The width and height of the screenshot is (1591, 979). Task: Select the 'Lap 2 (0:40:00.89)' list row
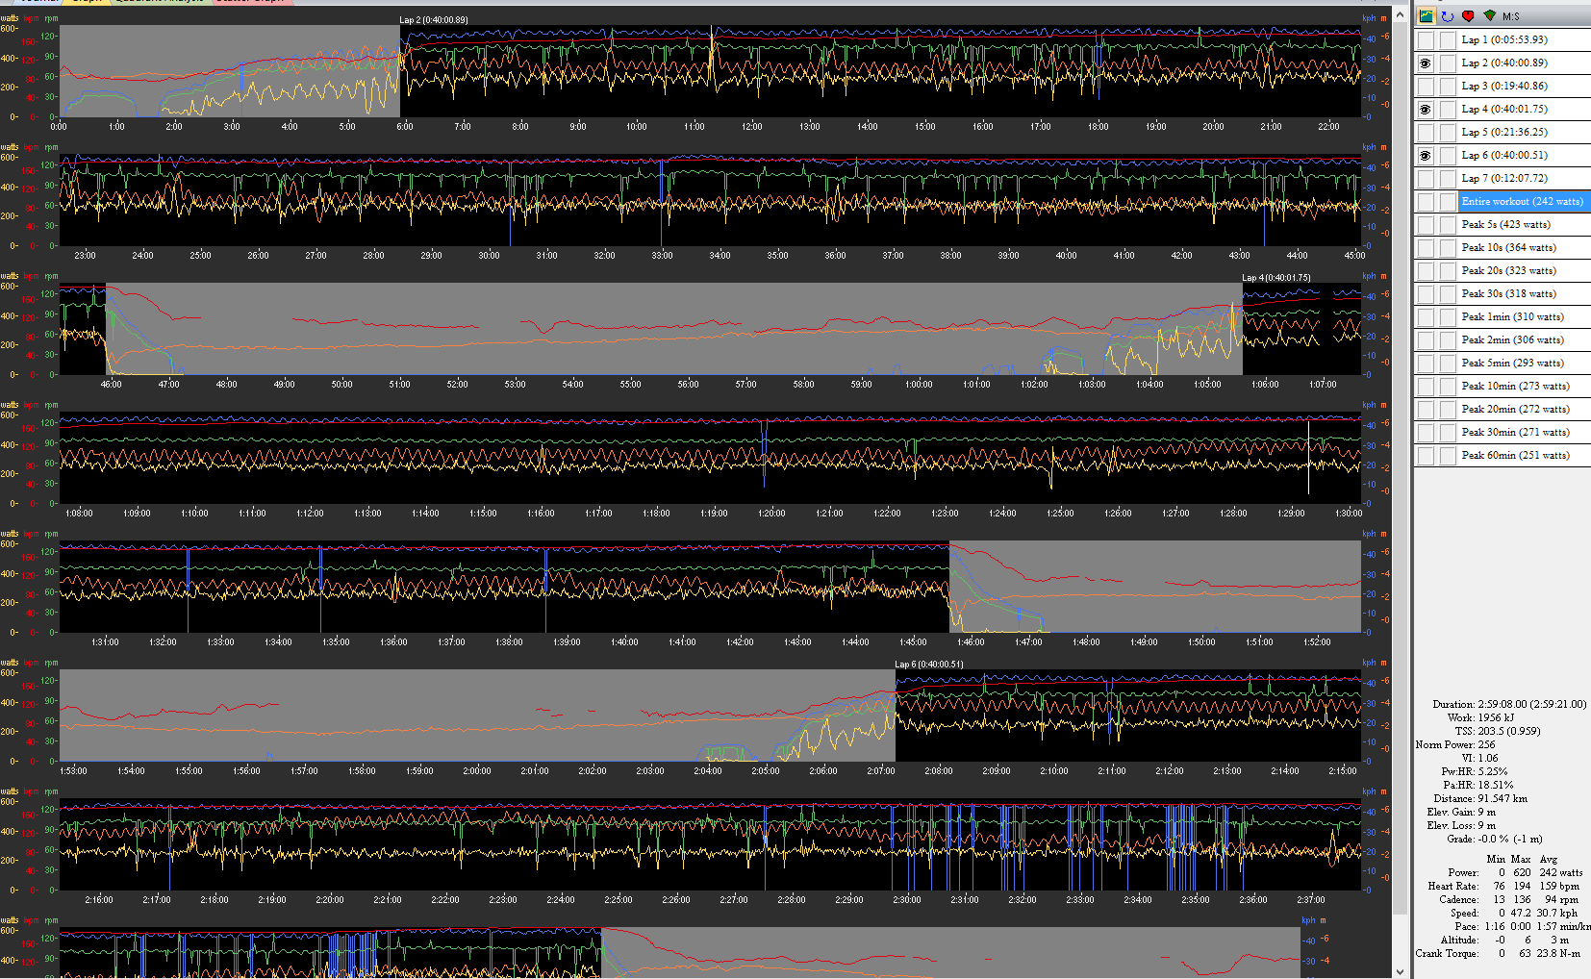point(1525,63)
